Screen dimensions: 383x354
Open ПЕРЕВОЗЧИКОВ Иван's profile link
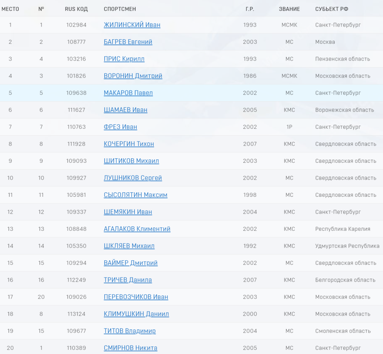(136, 297)
